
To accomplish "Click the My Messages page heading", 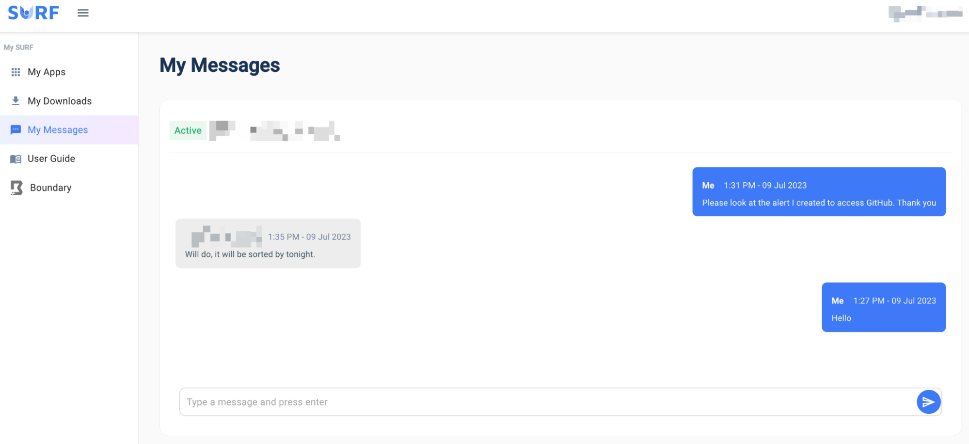I will click(x=220, y=65).
